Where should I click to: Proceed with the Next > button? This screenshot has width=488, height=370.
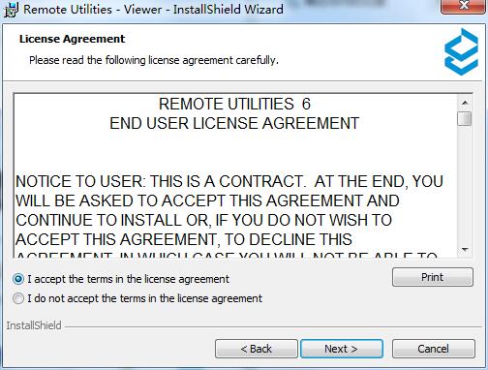point(342,349)
